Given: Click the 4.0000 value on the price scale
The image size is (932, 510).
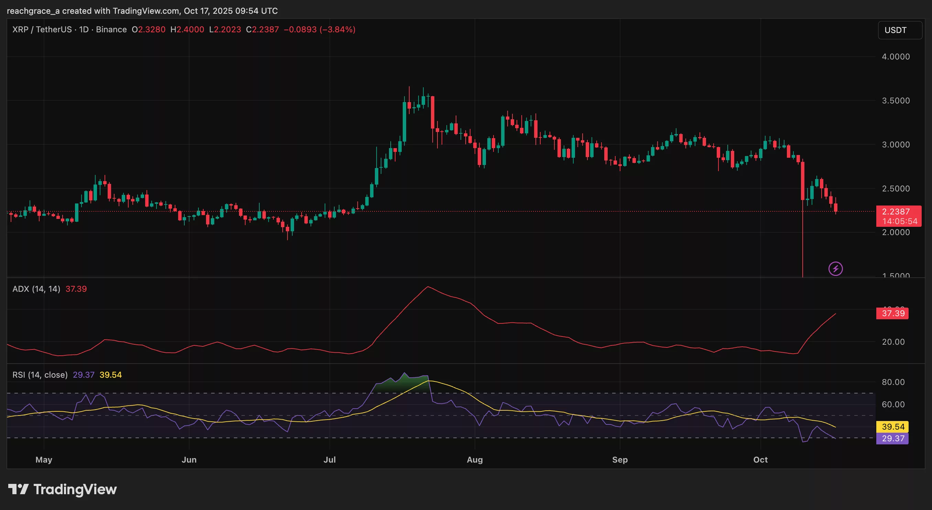Looking at the screenshot, I should pos(896,57).
